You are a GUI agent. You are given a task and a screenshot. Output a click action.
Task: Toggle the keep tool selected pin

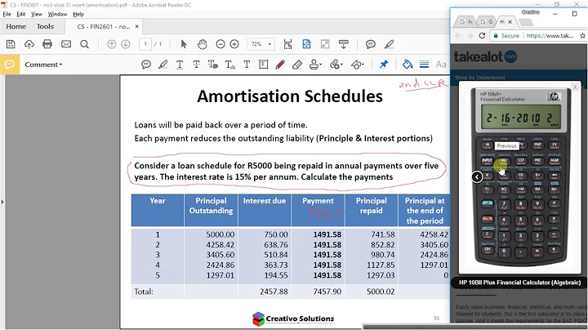click(383, 65)
